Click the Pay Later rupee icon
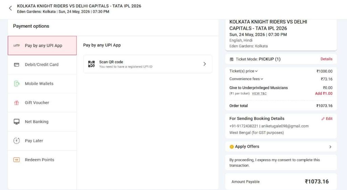The image size is (347, 190). tap(17, 141)
